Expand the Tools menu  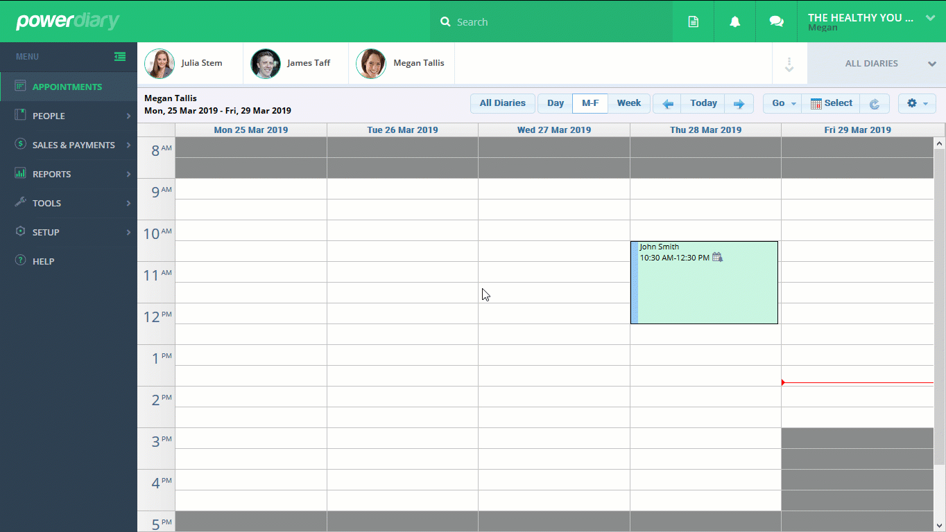(69, 203)
